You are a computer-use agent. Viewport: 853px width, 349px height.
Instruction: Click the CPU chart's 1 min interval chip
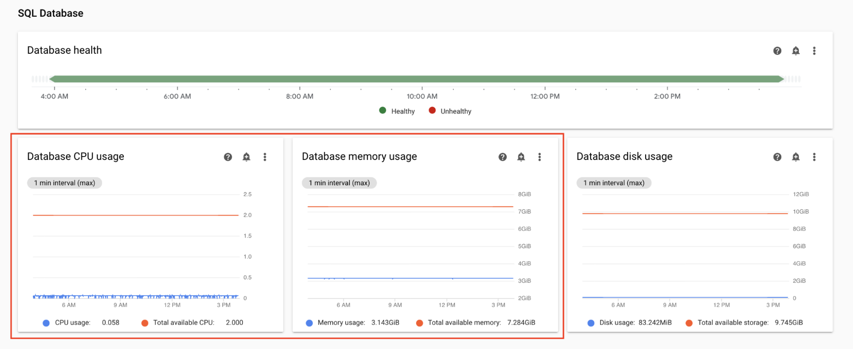coord(64,183)
